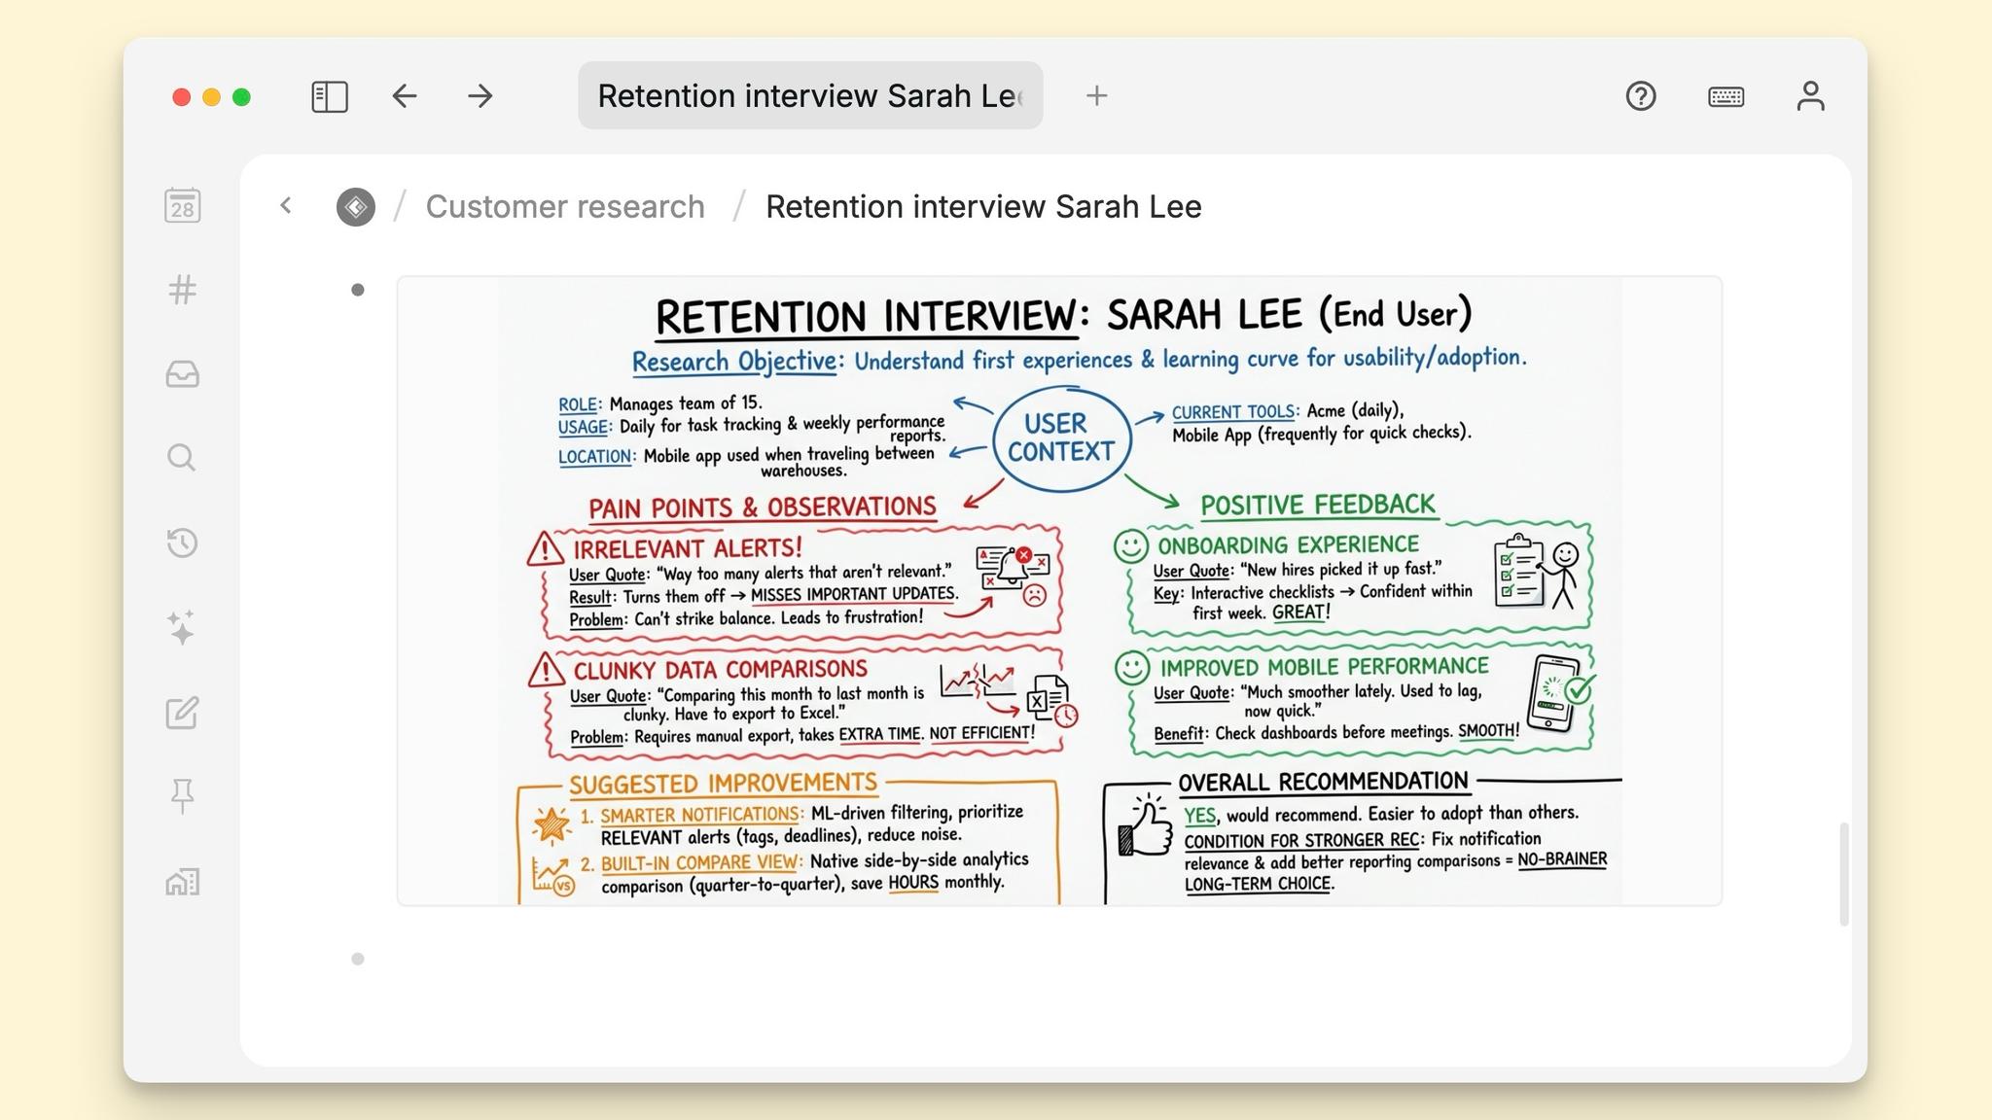1992x1120 pixels.
Task: Open history clock icon in sidebar
Action: coord(182,542)
